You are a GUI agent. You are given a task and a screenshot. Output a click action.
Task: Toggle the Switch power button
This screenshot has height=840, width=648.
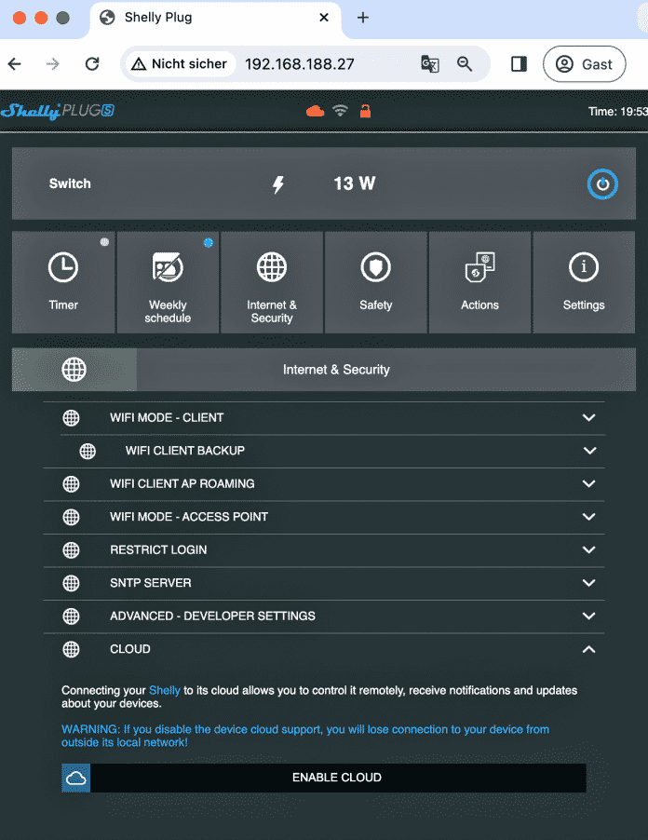click(x=602, y=183)
